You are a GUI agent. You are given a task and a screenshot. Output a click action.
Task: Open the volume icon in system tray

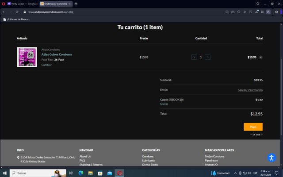tap(249, 173)
